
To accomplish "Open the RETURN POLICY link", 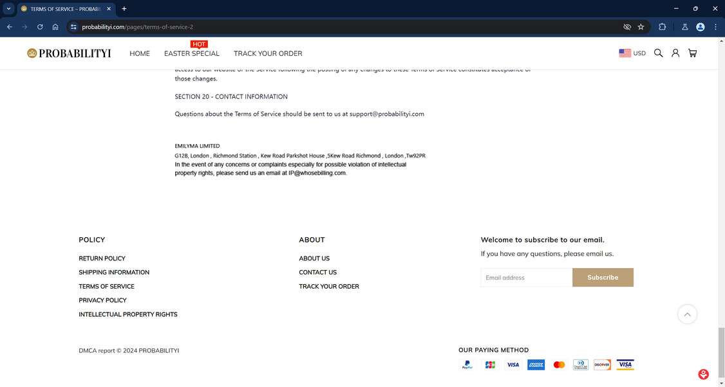I will click(x=102, y=258).
